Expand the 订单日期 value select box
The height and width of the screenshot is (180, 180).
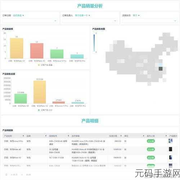pyautogui.click(x=30, y=21)
